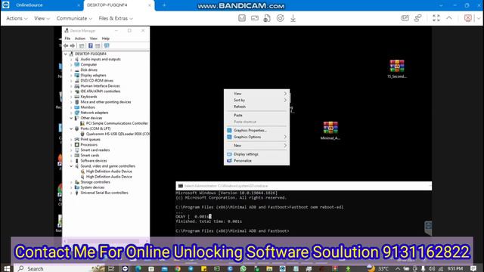
Task: Click the download arrow toolbar icon
Action: [293, 18]
